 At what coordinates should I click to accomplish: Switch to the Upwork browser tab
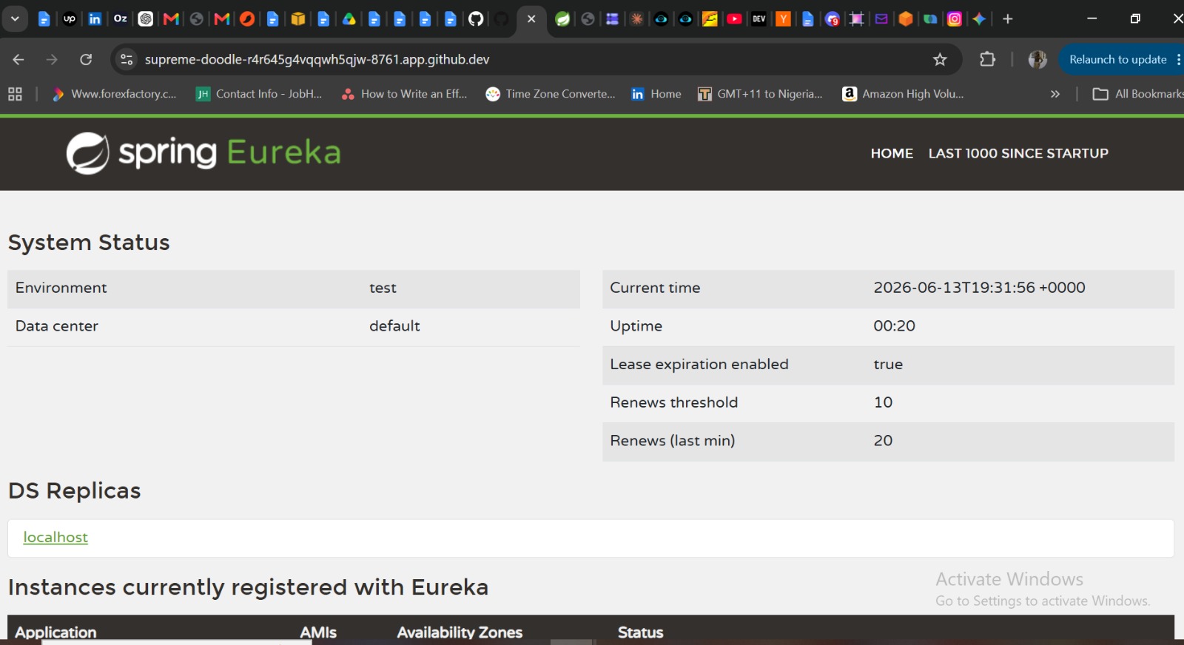coord(70,19)
